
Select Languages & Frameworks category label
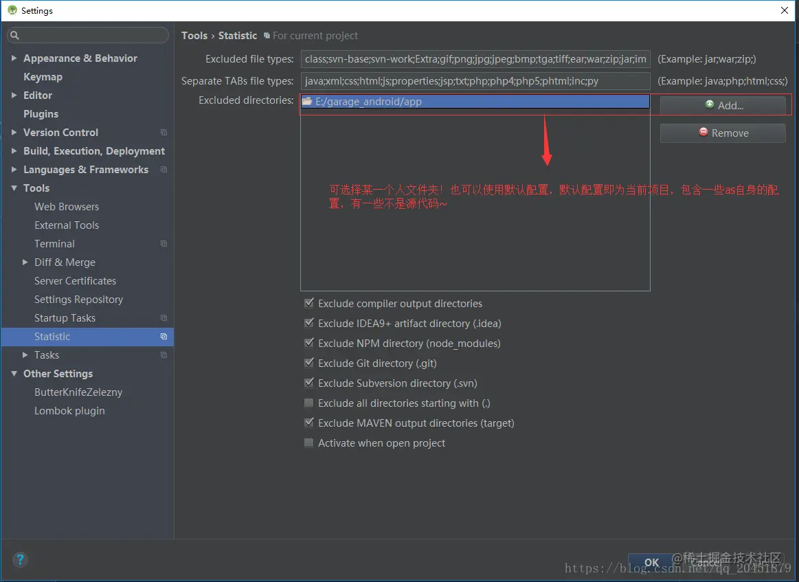[86, 170]
